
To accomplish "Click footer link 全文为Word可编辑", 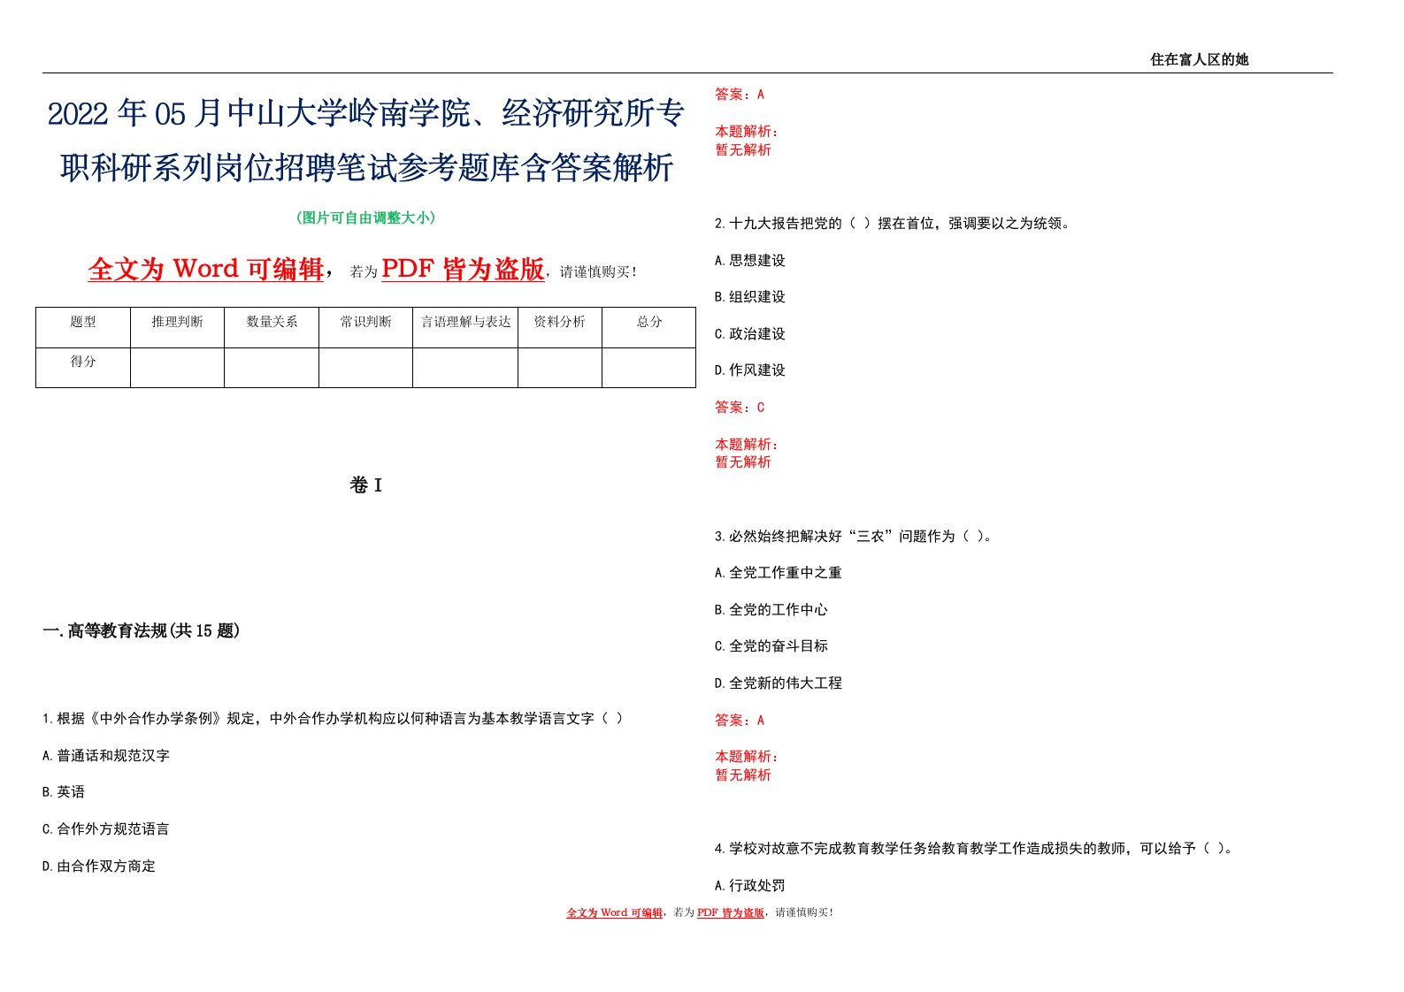I will [615, 912].
